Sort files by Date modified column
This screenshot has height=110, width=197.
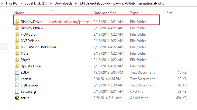point(105,13)
